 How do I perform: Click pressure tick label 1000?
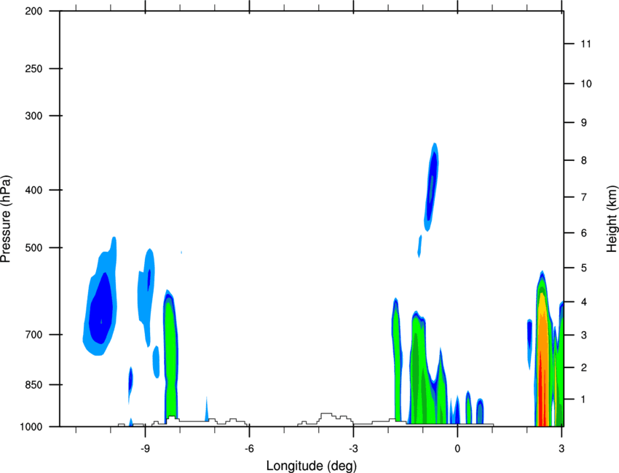31,426
